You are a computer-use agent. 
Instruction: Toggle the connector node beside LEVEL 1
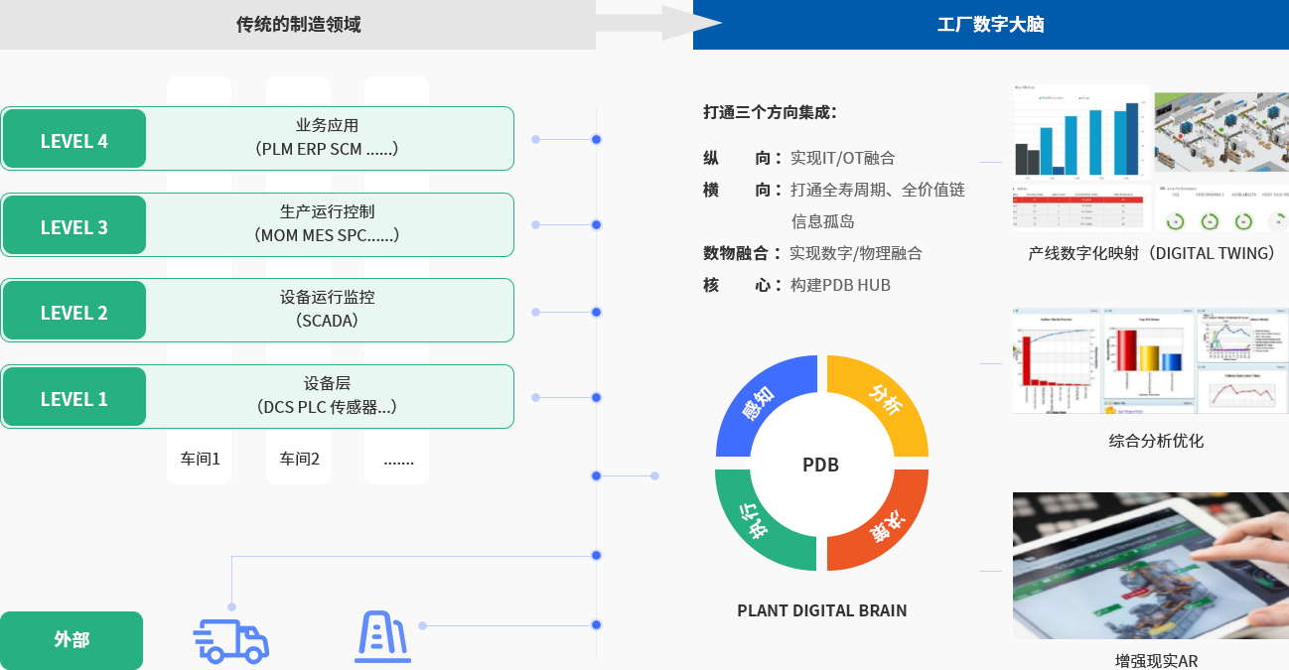[x=596, y=397]
